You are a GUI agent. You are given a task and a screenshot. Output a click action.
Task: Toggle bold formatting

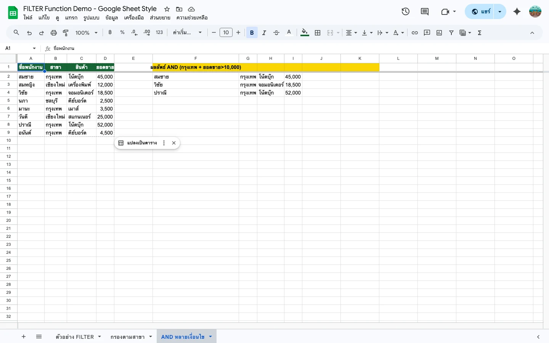click(x=252, y=33)
